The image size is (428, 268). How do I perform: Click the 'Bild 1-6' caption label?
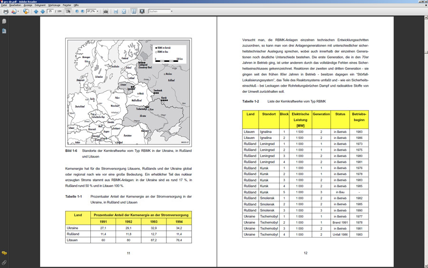pos(71,151)
